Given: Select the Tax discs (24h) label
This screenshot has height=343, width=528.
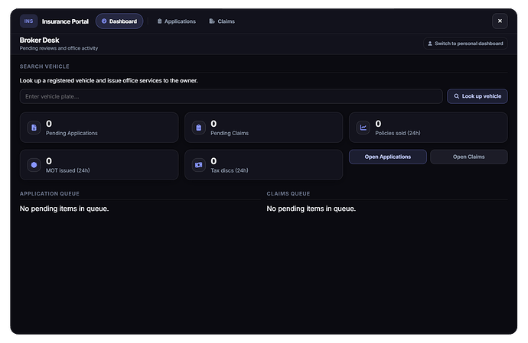Looking at the screenshot, I should click(x=230, y=170).
